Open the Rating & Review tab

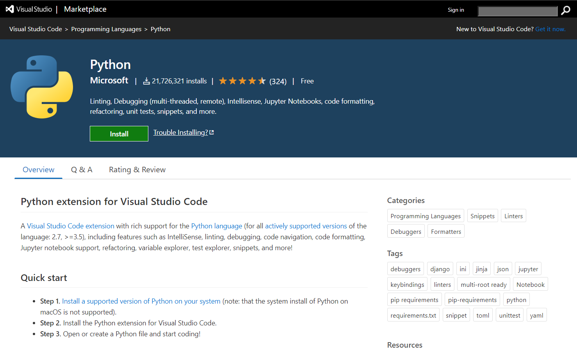click(137, 170)
